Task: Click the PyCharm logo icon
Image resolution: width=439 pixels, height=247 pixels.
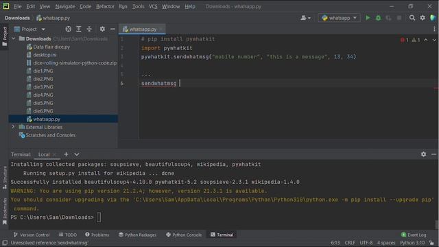Action: [6, 6]
